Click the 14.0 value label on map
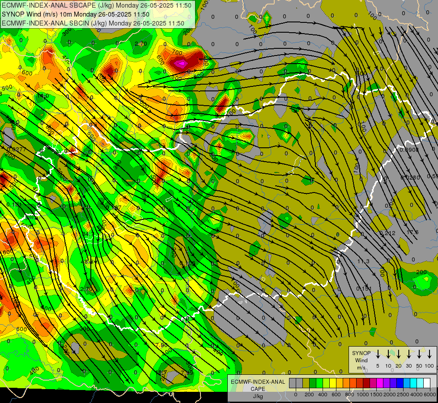Viewport: 438px width, 403px height. point(43,96)
